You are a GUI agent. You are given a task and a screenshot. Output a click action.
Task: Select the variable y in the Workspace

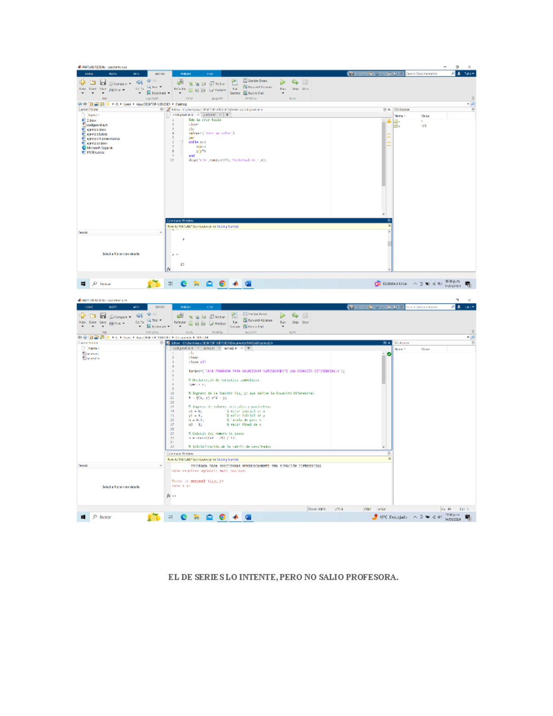pos(399,125)
